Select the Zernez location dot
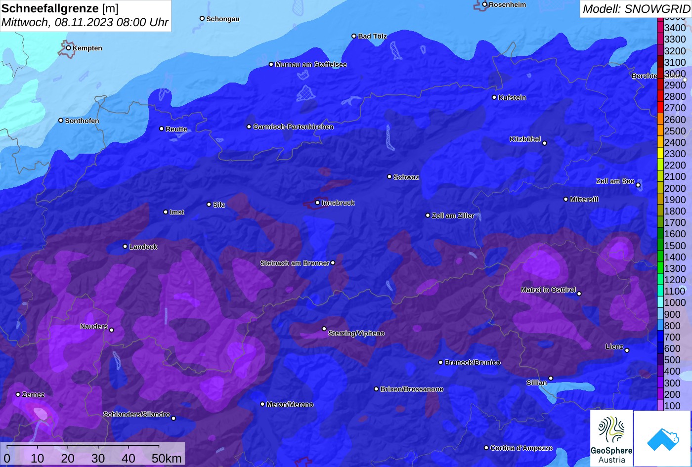The image size is (692, 467). click(18, 394)
